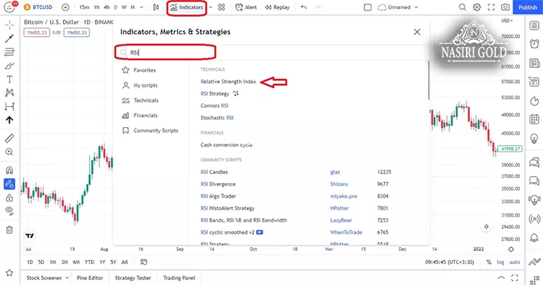
Task: Open chart settings gear icon
Action: pyautogui.click(x=477, y=7)
